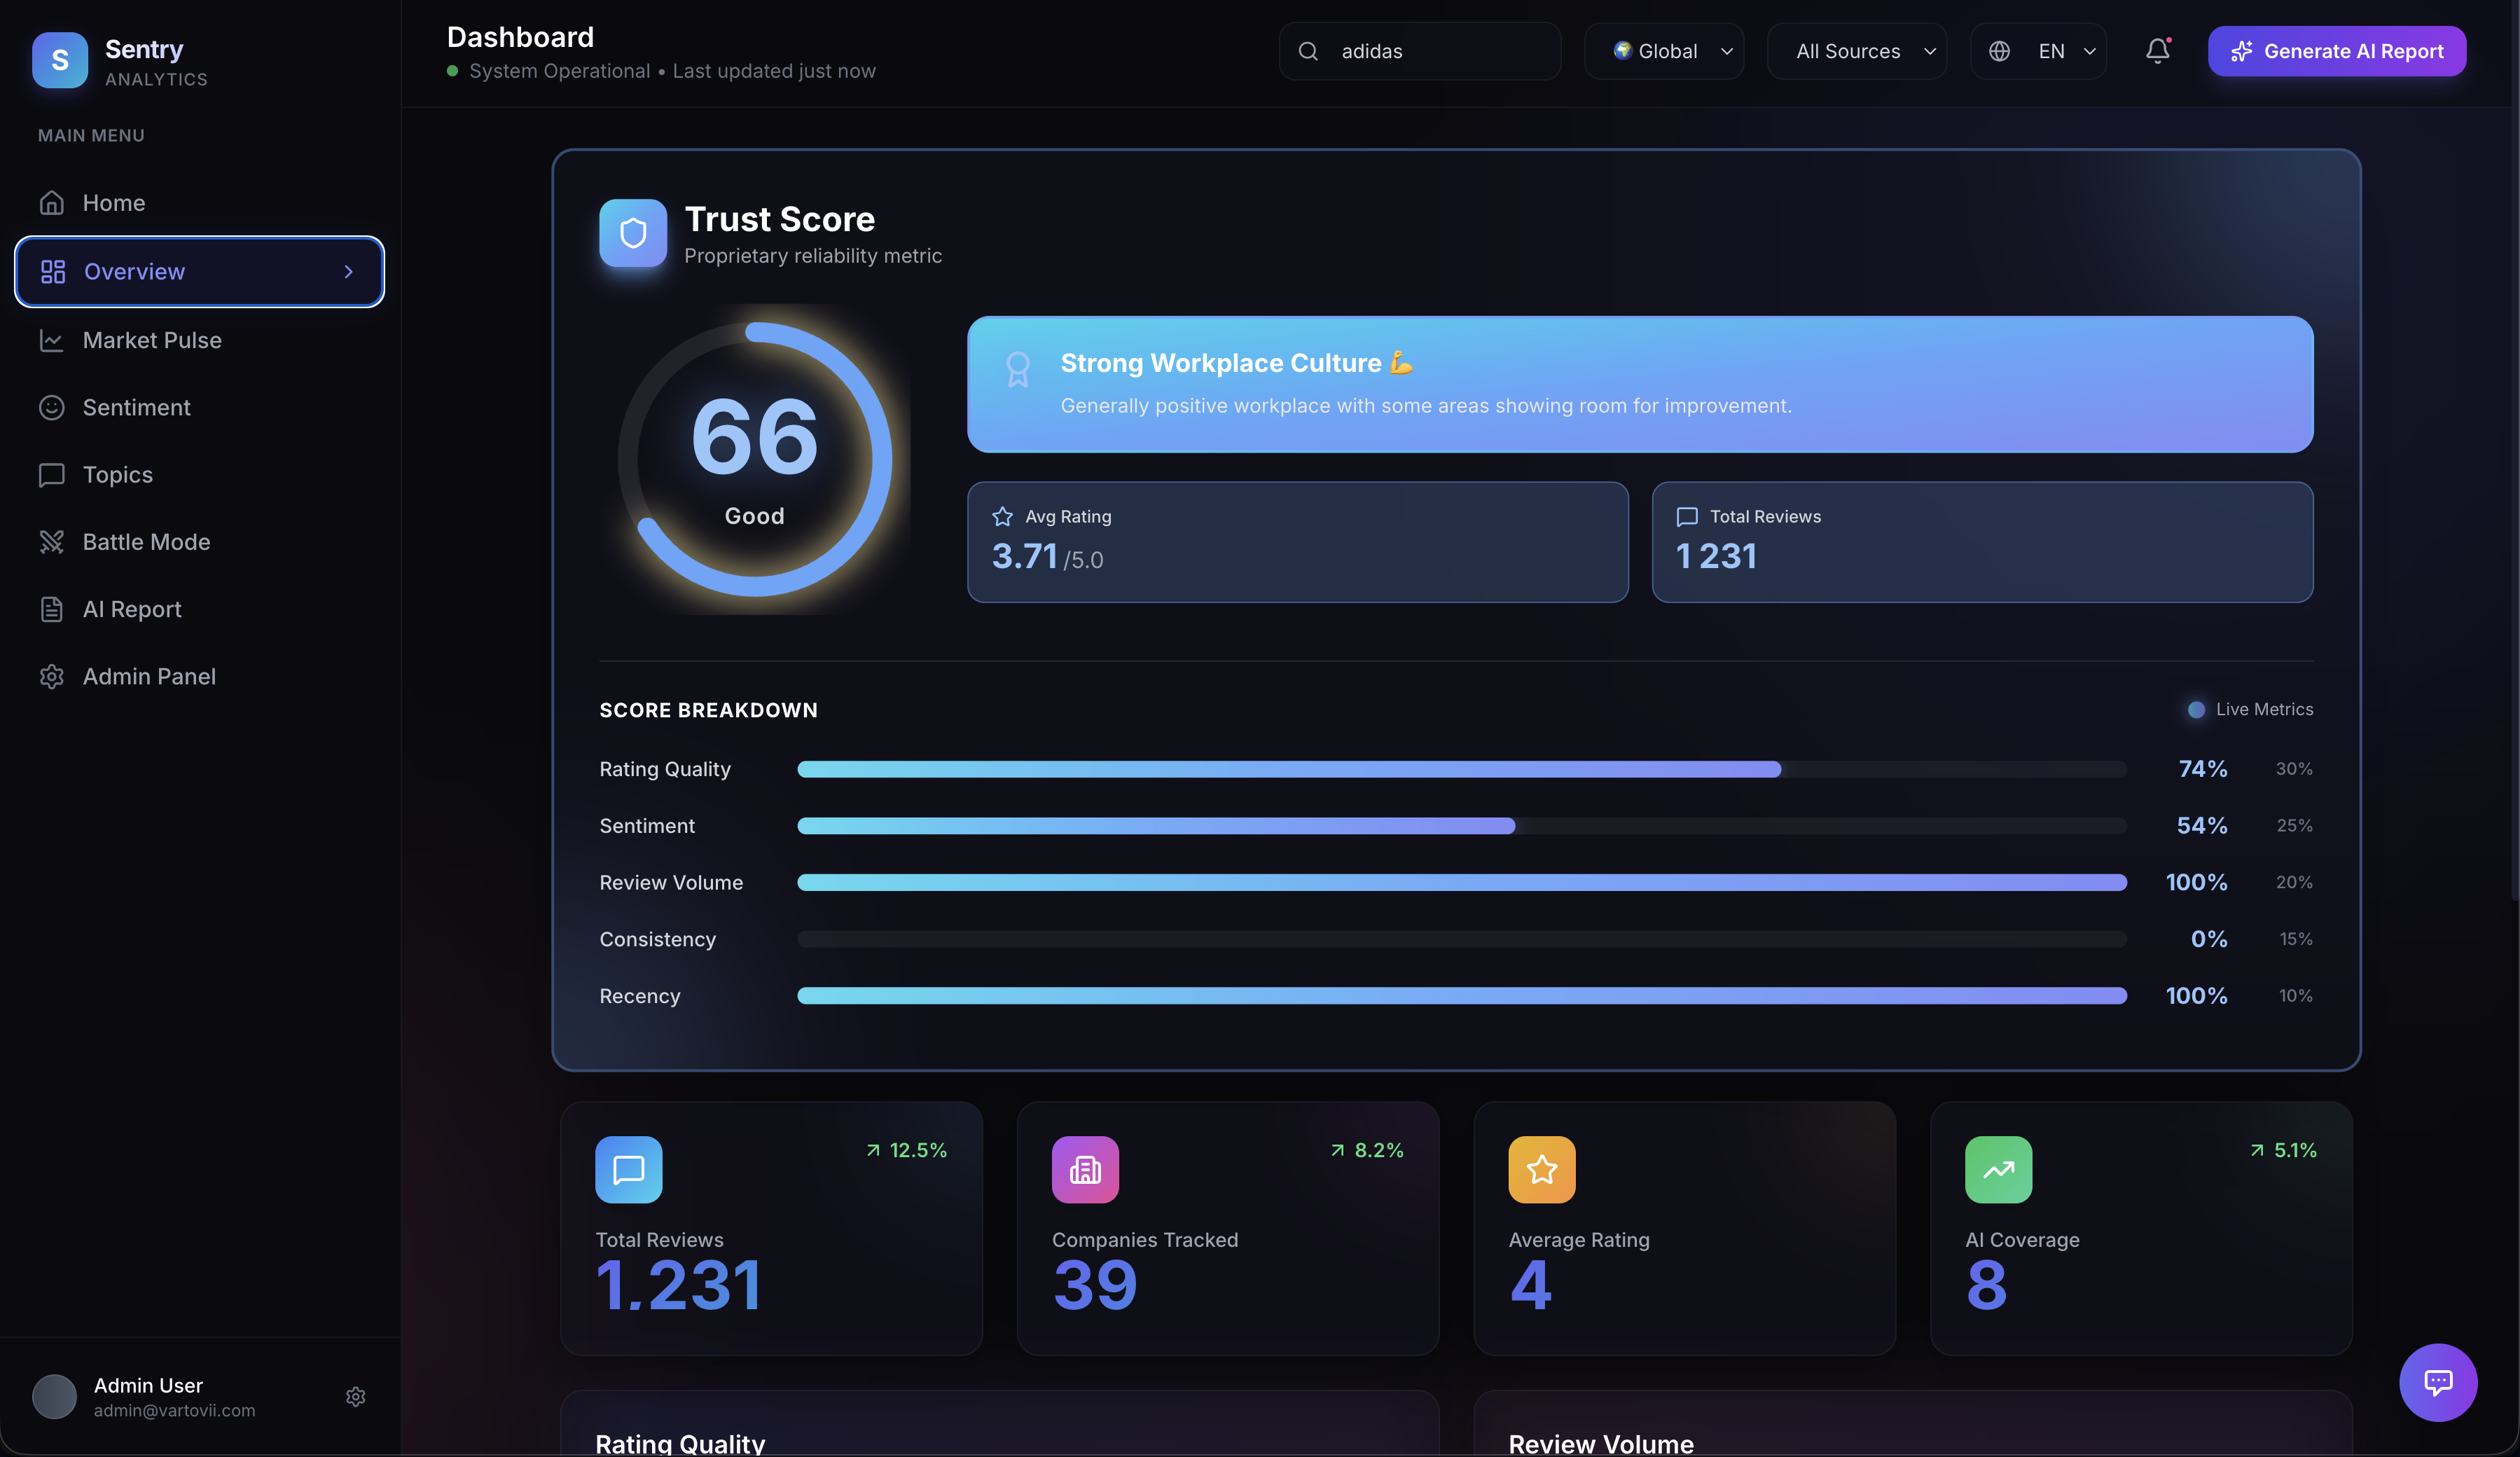Screen dimensions: 2520x1457
Task: Click the Live Metrics indicator dot
Action: (x=2196, y=710)
